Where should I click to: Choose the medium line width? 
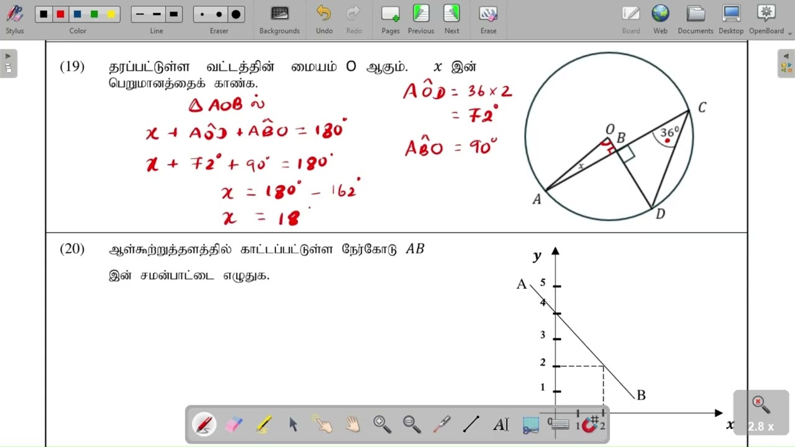click(x=157, y=14)
